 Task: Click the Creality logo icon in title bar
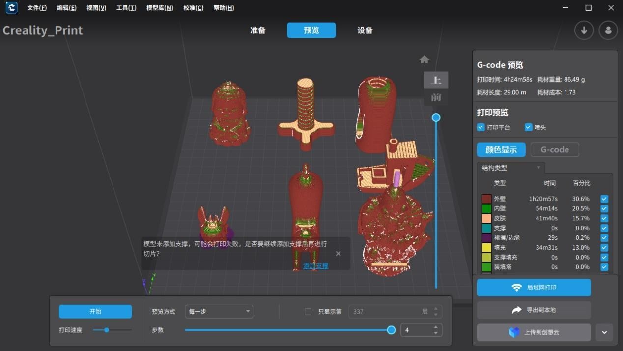click(11, 8)
